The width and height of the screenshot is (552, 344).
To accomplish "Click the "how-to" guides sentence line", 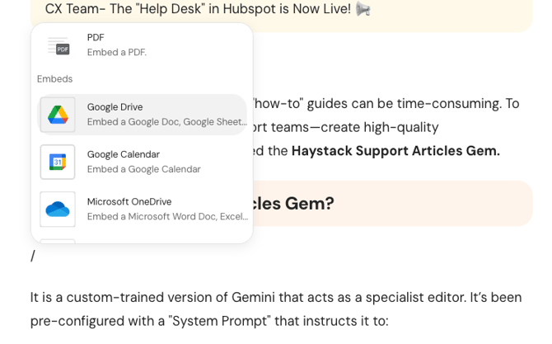I will click(386, 103).
